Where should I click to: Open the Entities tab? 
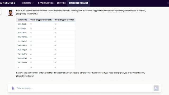click(61, 3)
